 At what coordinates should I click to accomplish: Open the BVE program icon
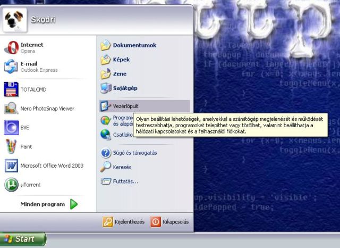pyautogui.click(x=12, y=128)
